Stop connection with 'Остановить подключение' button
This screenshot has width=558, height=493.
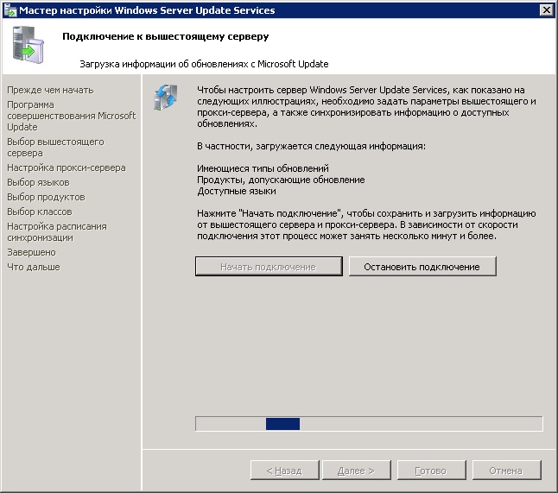pos(422,267)
